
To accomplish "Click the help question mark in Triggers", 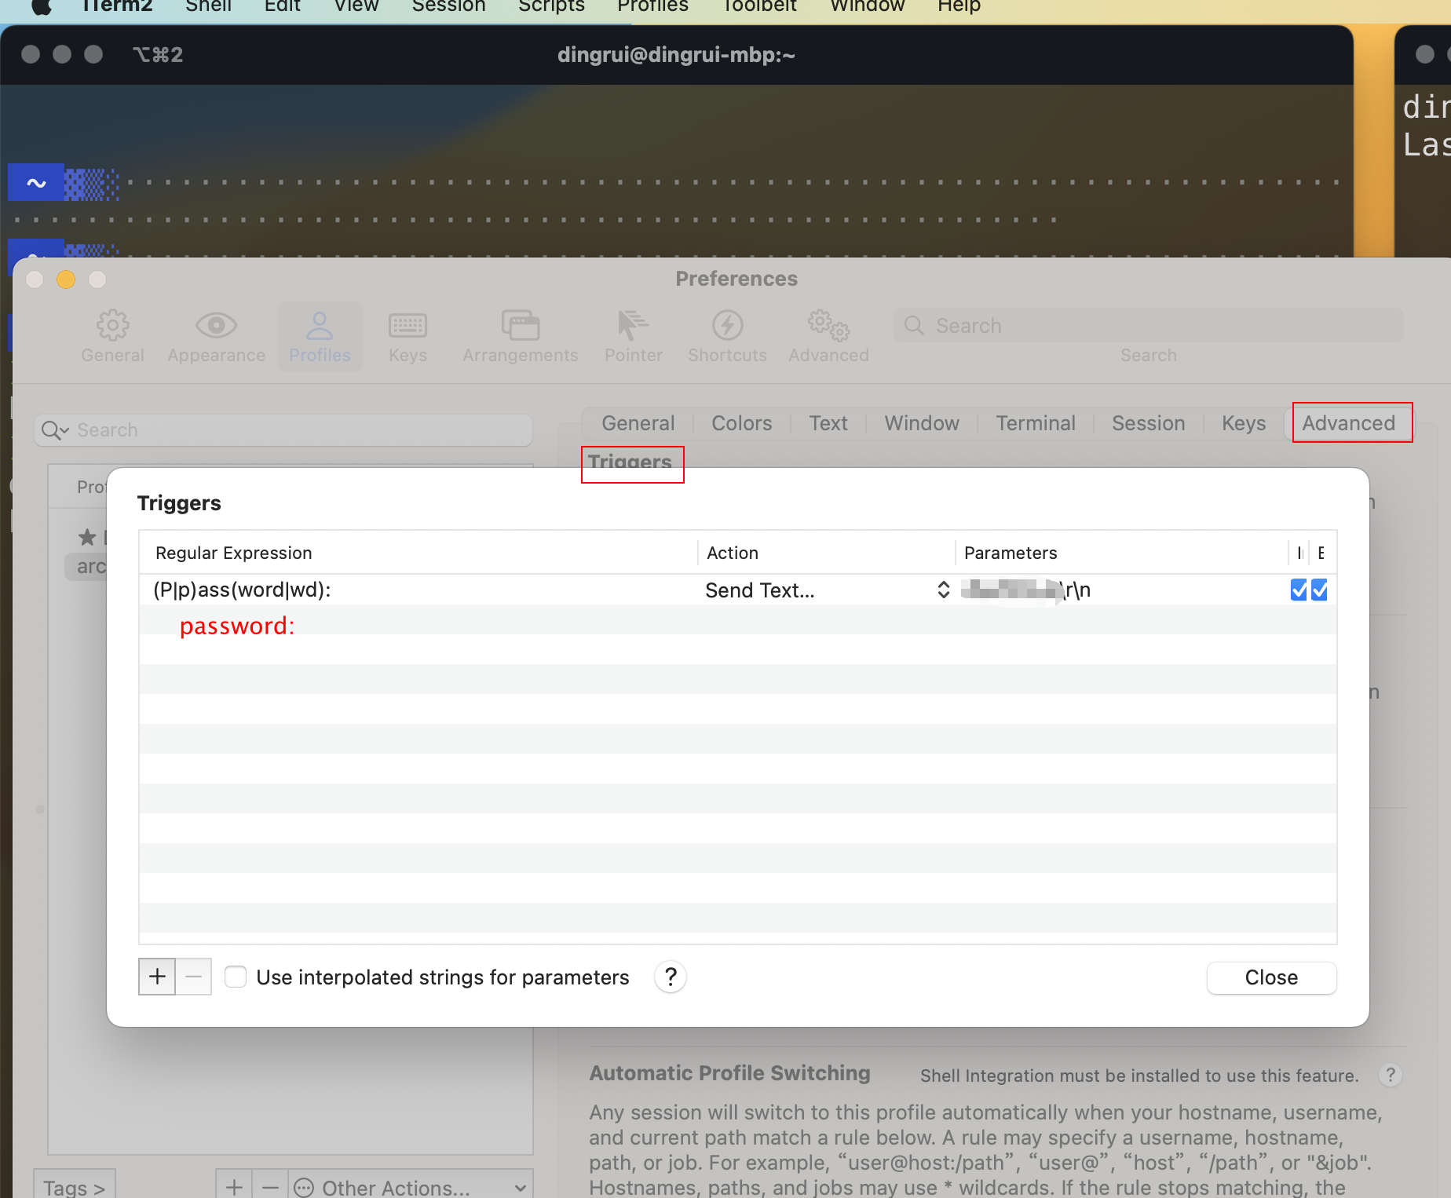I will pos(671,977).
